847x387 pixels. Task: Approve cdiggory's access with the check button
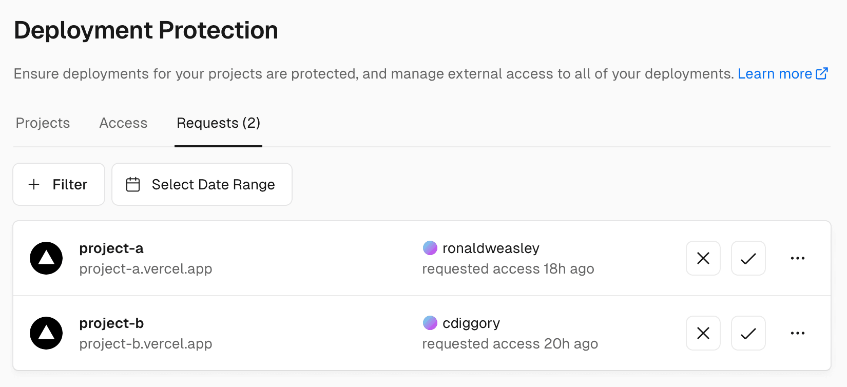point(748,333)
